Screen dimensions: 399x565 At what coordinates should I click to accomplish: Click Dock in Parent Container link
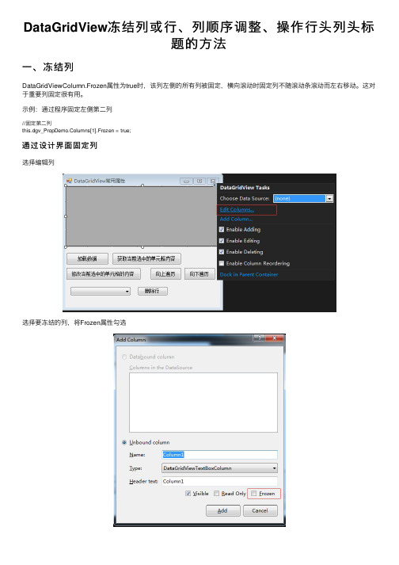249,274
